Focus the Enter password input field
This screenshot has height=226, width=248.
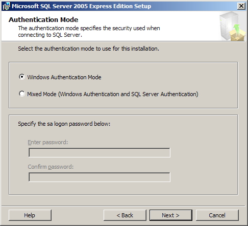(100, 152)
